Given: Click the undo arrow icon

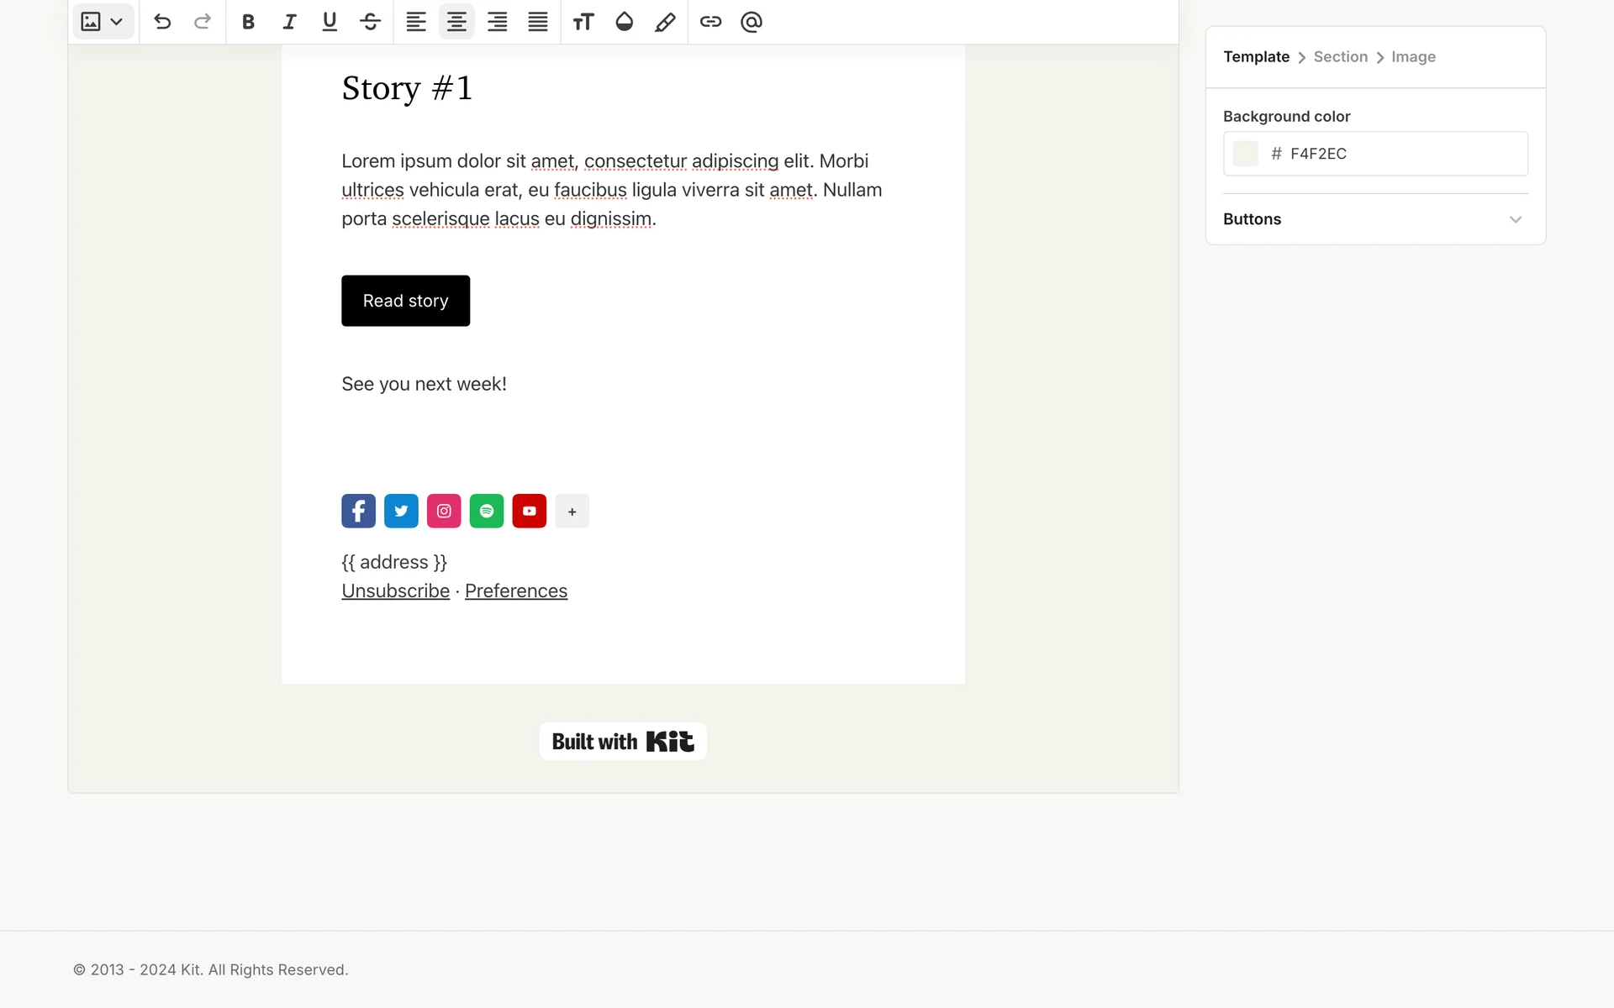Looking at the screenshot, I should coord(162,22).
